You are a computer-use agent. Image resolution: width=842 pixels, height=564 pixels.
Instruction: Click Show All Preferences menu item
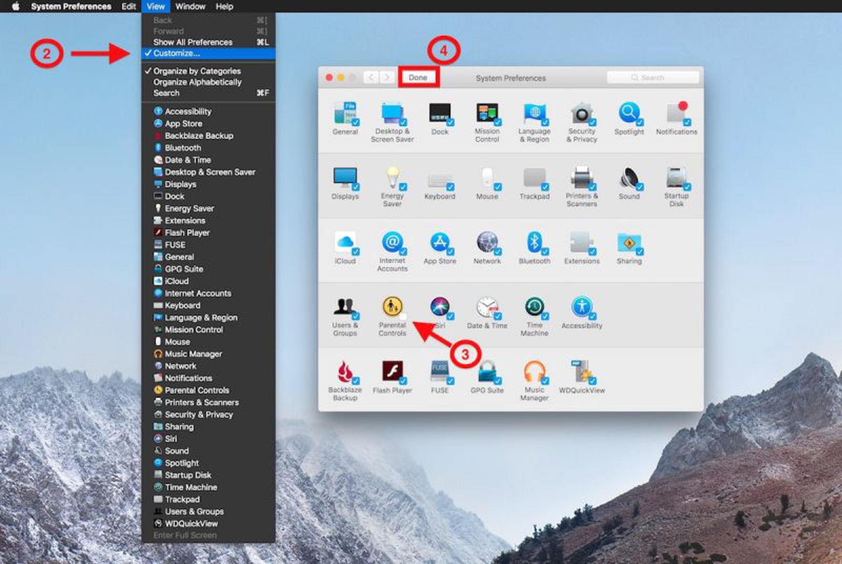pyautogui.click(x=192, y=42)
